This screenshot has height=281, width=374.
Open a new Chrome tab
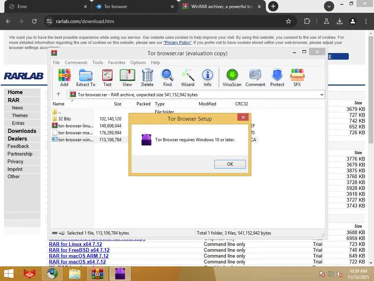pos(273,7)
